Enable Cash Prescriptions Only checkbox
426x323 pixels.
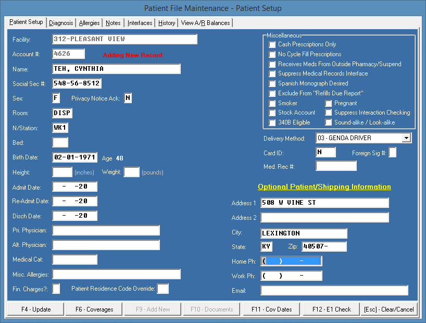click(x=272, y=45)
